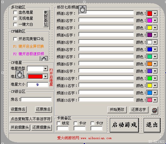
Task: Click the input box under 卡CF
Action: pyautogui.click(x=97, y=128)
